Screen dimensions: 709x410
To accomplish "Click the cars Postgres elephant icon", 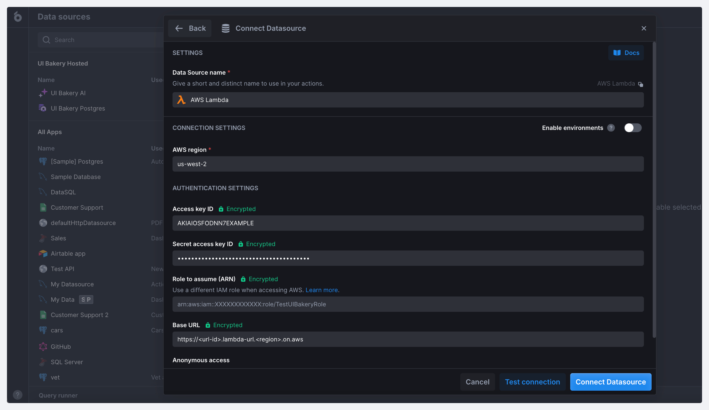I will pos(43,330).
